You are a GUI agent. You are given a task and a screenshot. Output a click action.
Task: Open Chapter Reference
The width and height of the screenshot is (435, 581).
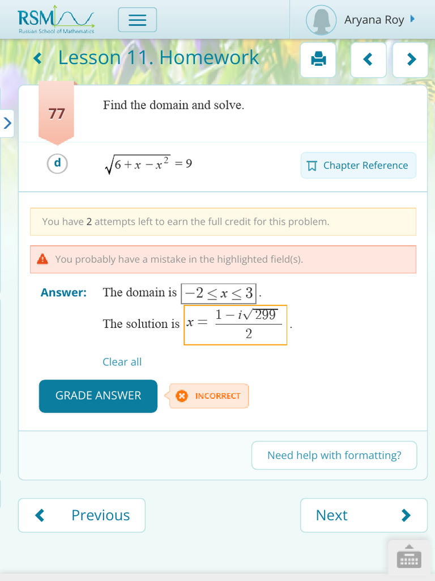point(358,165)
